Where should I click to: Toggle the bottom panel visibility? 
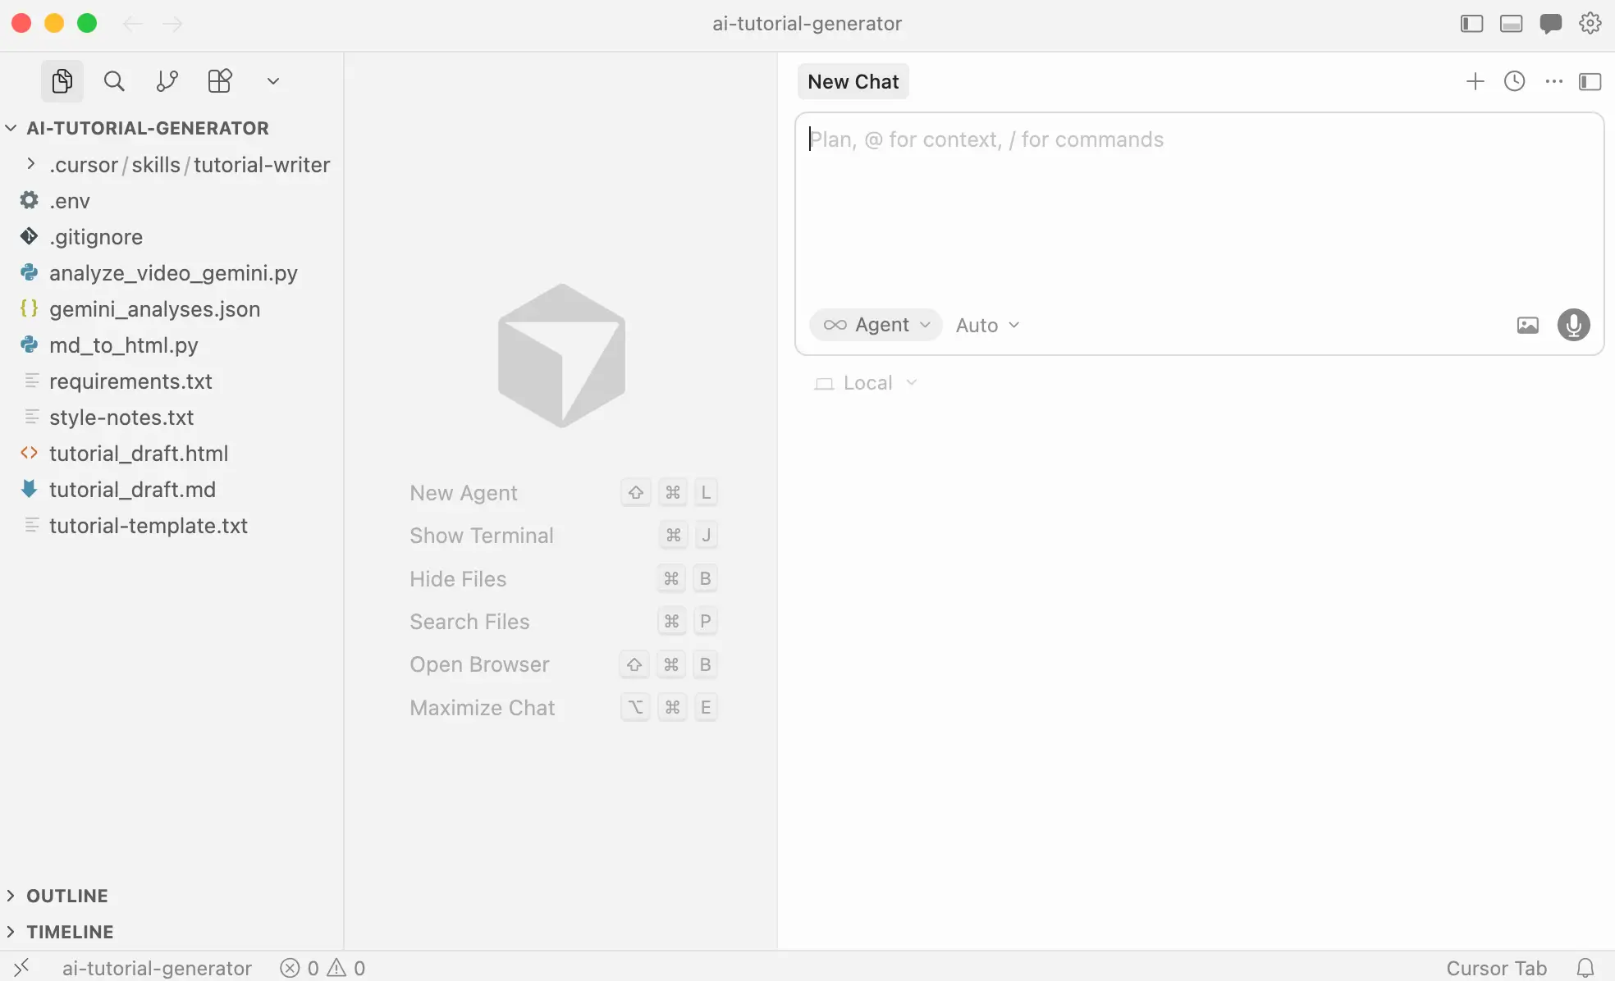point(1511,23)
